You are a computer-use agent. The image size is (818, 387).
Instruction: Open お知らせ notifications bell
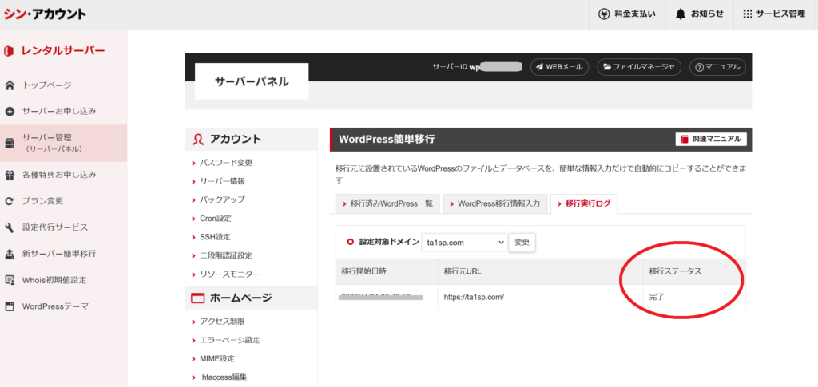(x=681, y=14)
